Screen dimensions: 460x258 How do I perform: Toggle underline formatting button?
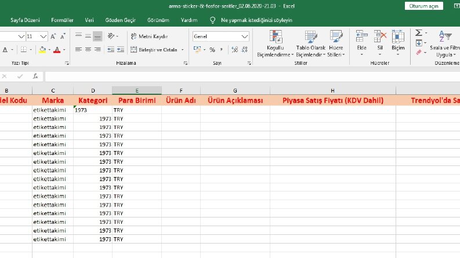pos(5,50)
